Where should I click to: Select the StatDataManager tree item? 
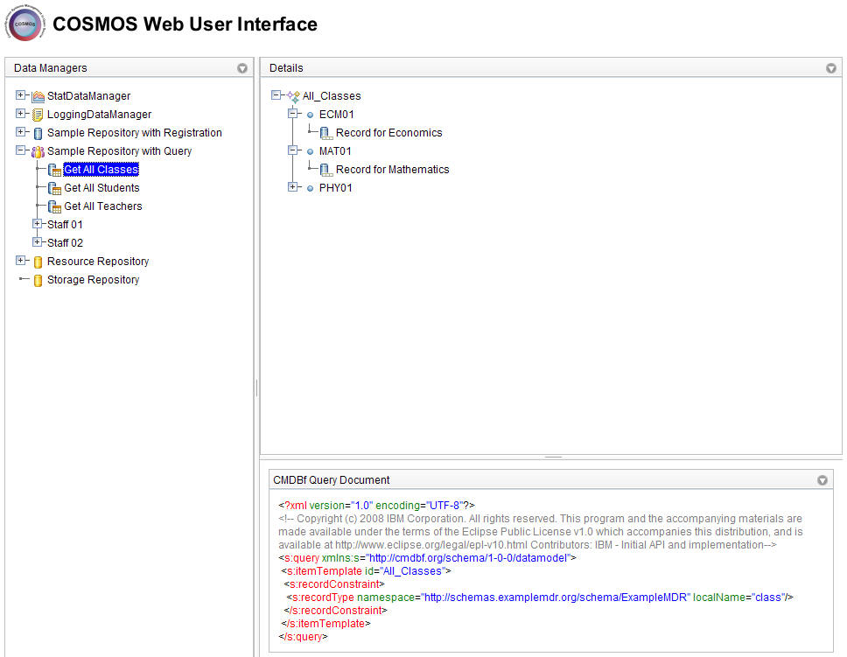pyautogui.click(x=88, y=96)
